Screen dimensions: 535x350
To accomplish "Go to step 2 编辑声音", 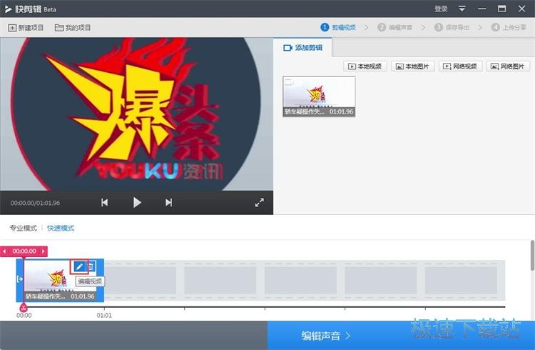I will click(x=394, y=27).
